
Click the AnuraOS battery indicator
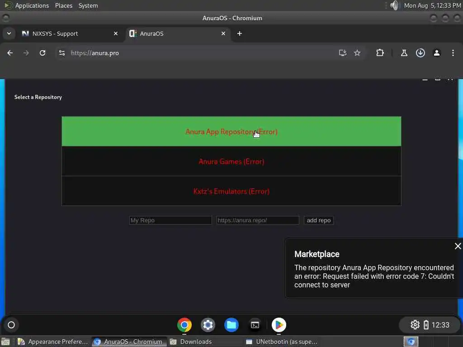tap(426, 325)
